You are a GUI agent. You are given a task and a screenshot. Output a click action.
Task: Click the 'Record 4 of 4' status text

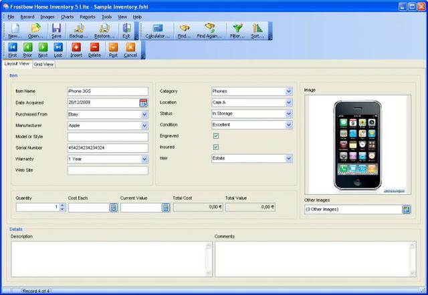36,291
